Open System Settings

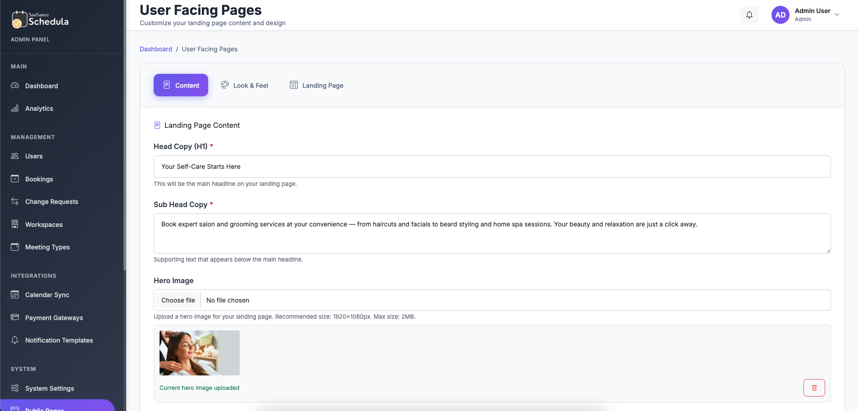click(x=50, y=388)
